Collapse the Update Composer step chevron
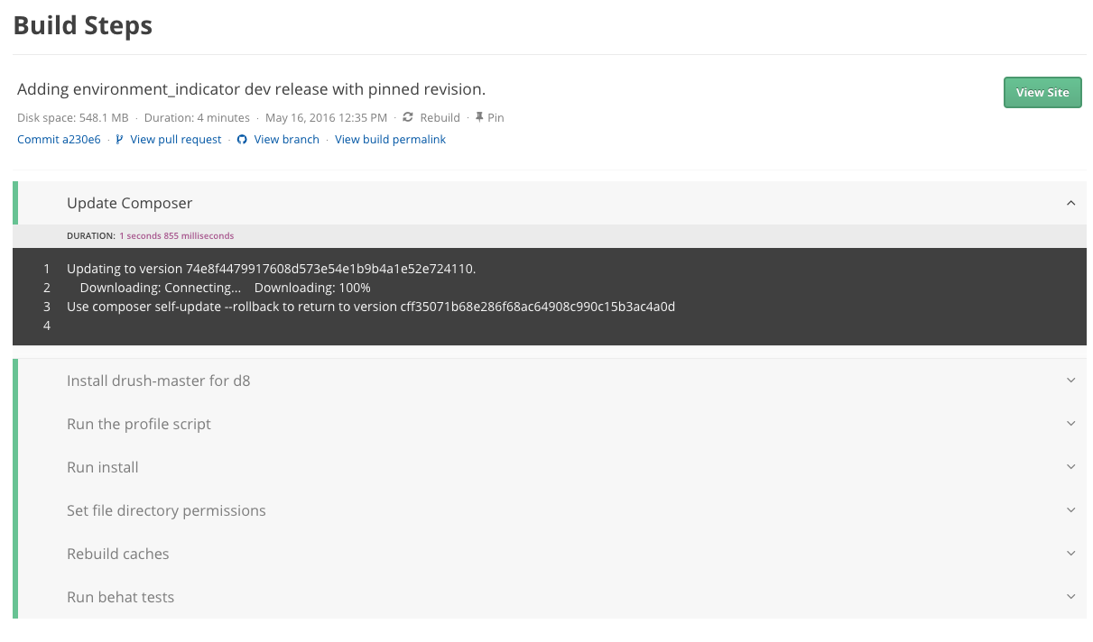The height and width of the screenshot is (642, 1093). [x=1070, y=203]
